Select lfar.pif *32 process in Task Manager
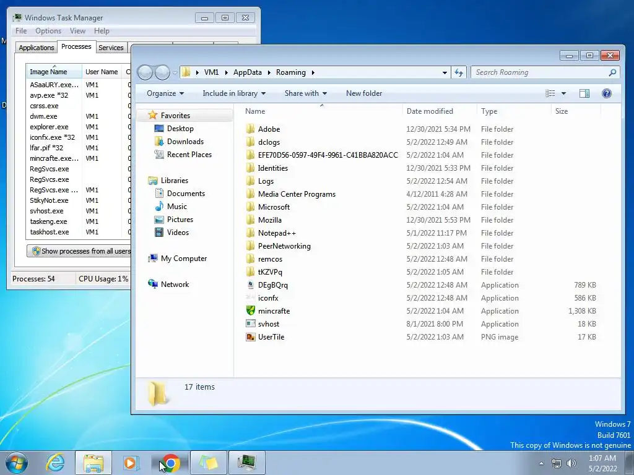Image resolution: width=634 pixels, height=475 pixels. [x=46, y=147]
